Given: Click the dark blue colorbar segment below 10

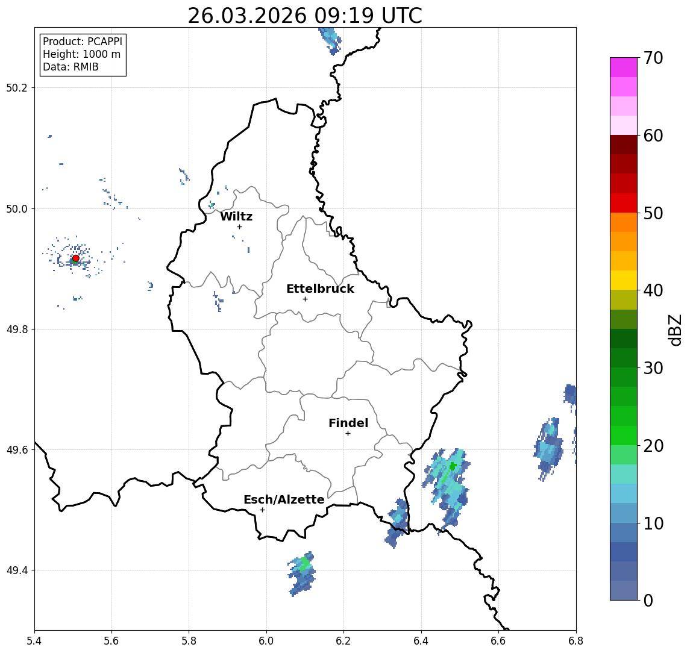Looking at the screenshot, I should pos(624,551).
